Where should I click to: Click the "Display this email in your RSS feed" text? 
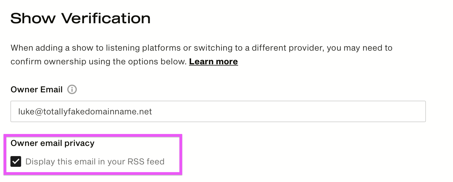[95, 161]
